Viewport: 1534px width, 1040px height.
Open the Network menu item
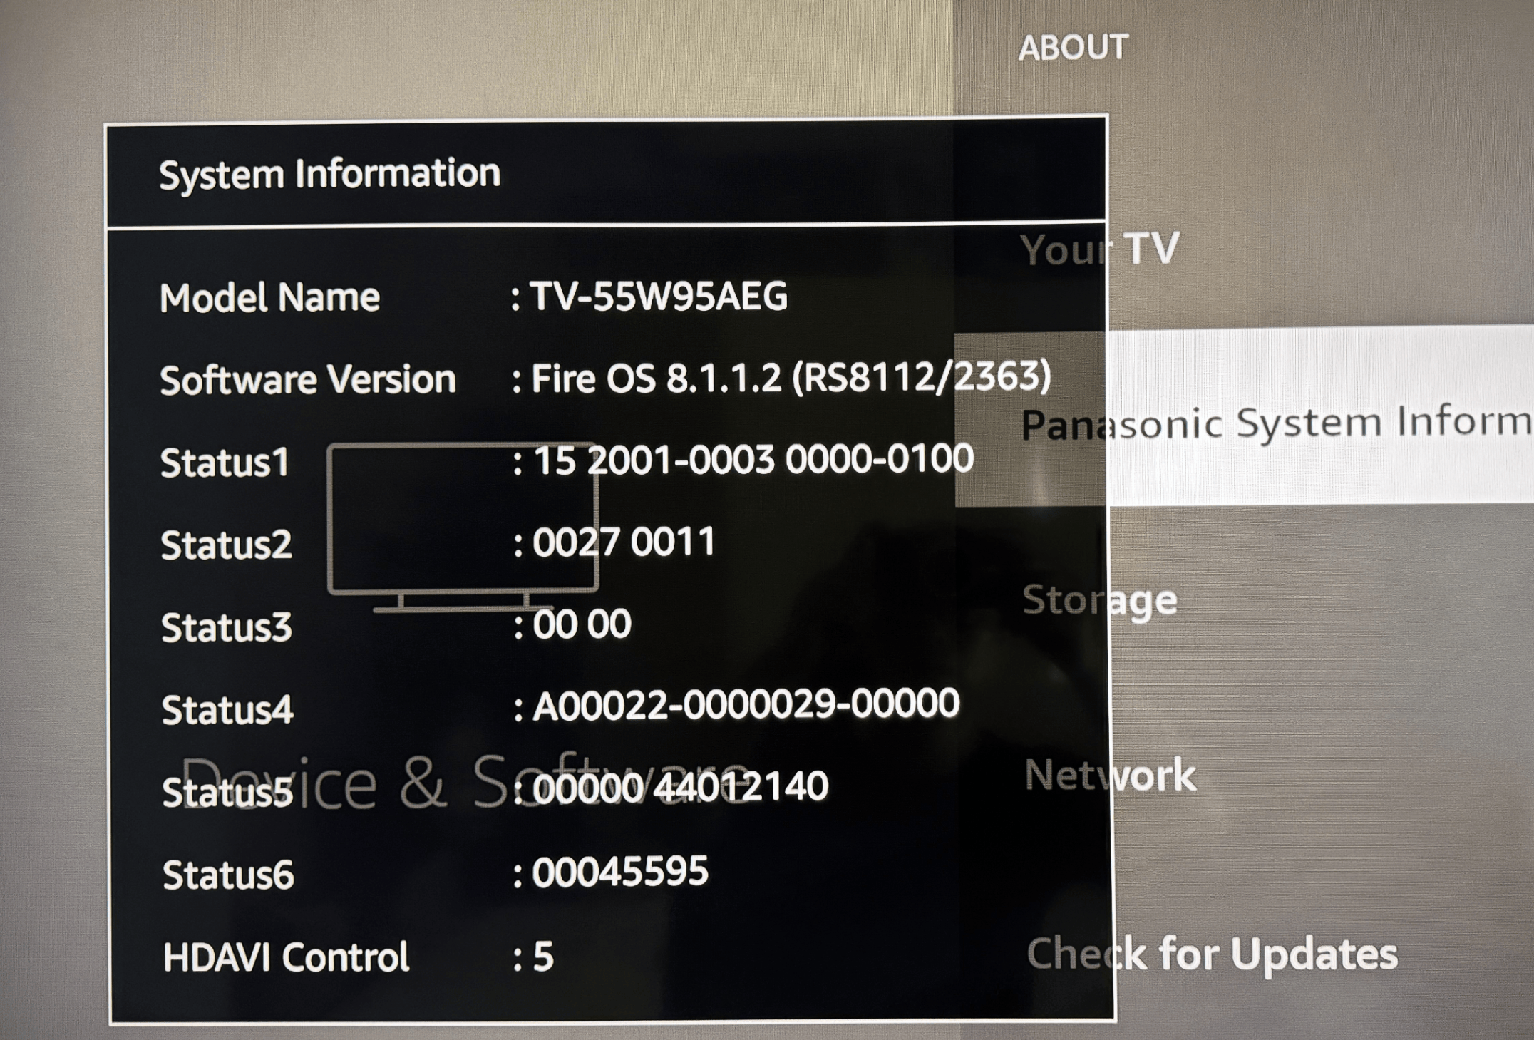(1110, 775)
